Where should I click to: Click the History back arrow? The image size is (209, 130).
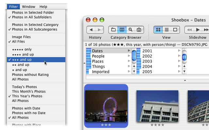point(91,30)
